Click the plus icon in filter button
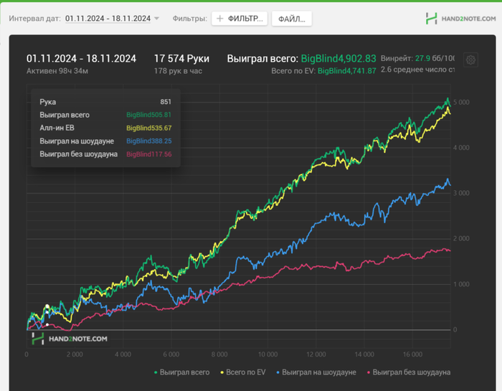Screen dimensions: 502x391 click(220, 19)
